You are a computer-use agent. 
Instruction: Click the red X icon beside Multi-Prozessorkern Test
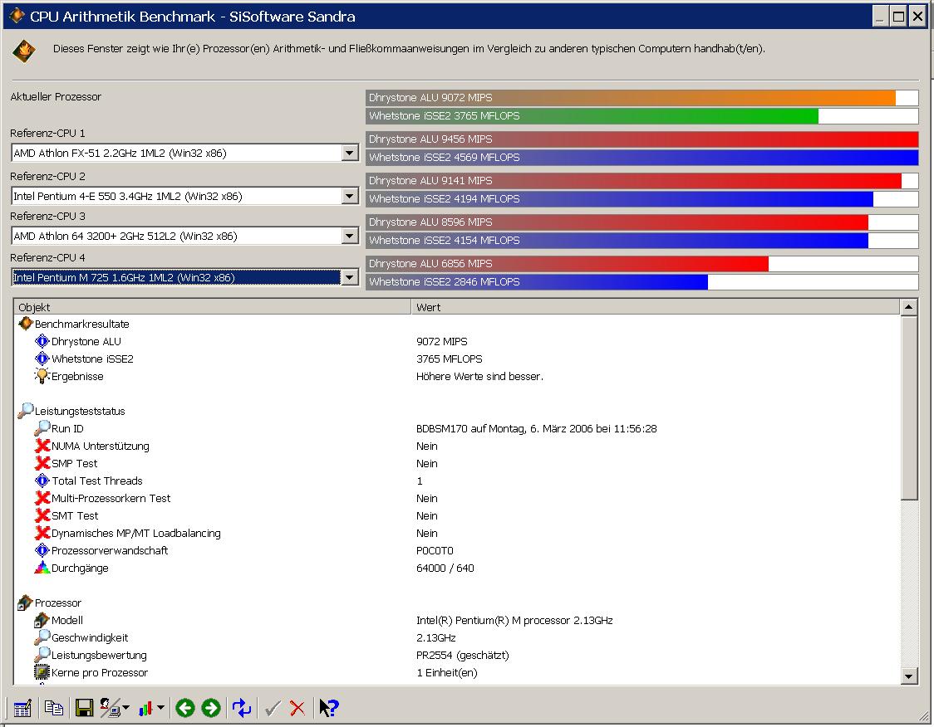(42, 498)
